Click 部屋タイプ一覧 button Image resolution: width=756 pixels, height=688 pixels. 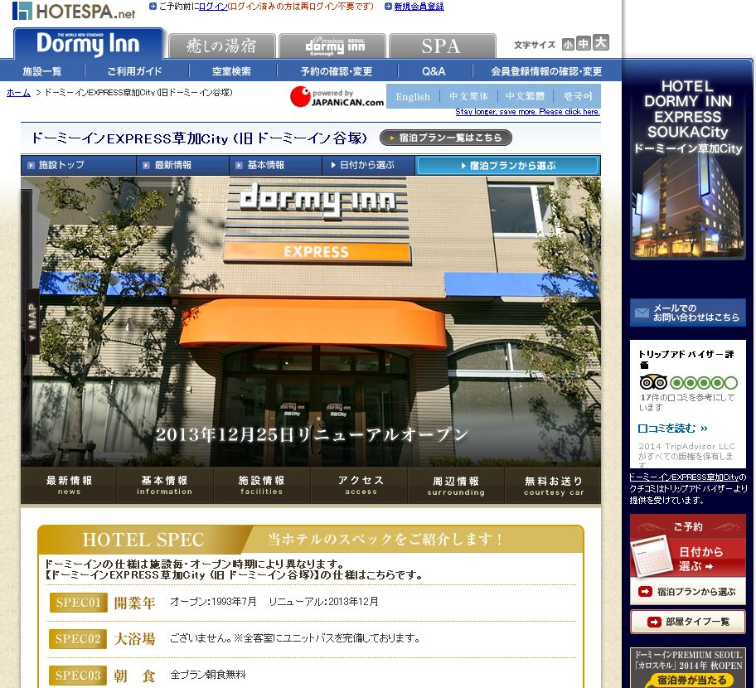pyautogui.click(x=687, y=622)
